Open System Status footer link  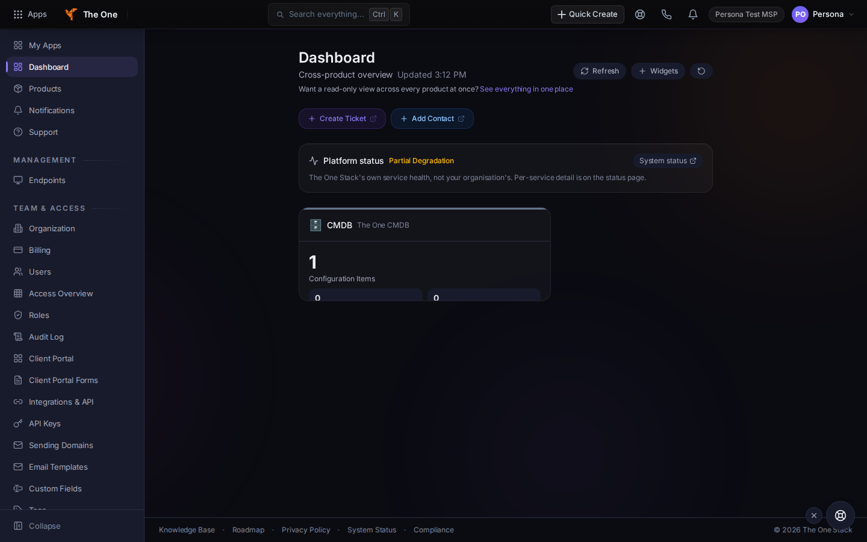click(371, 530)
